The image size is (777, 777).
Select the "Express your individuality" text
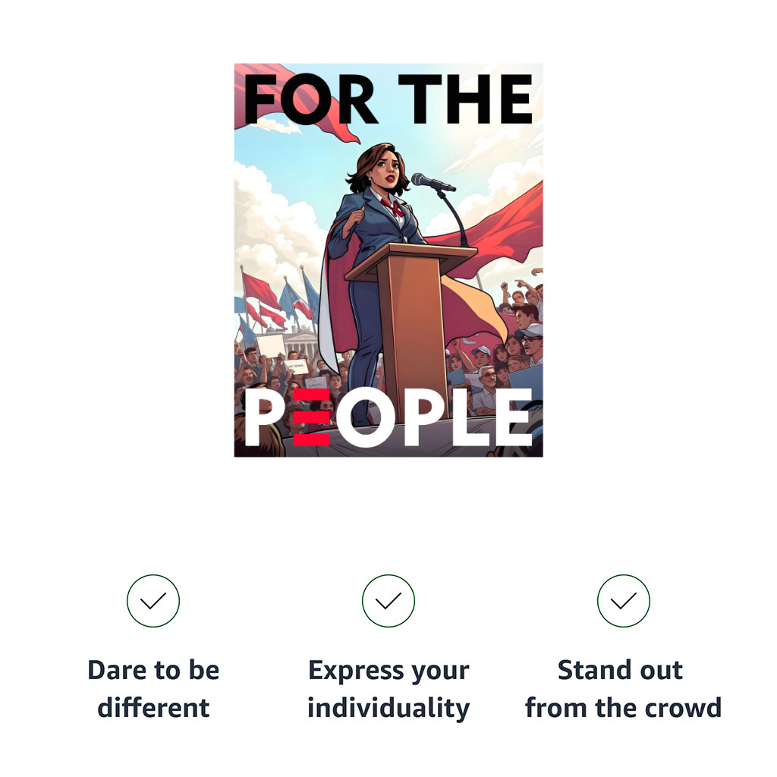pos(388,688)
